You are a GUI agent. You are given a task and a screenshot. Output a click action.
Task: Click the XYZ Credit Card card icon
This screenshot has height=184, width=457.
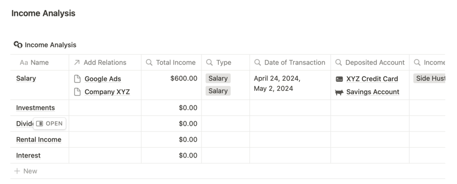339,79
